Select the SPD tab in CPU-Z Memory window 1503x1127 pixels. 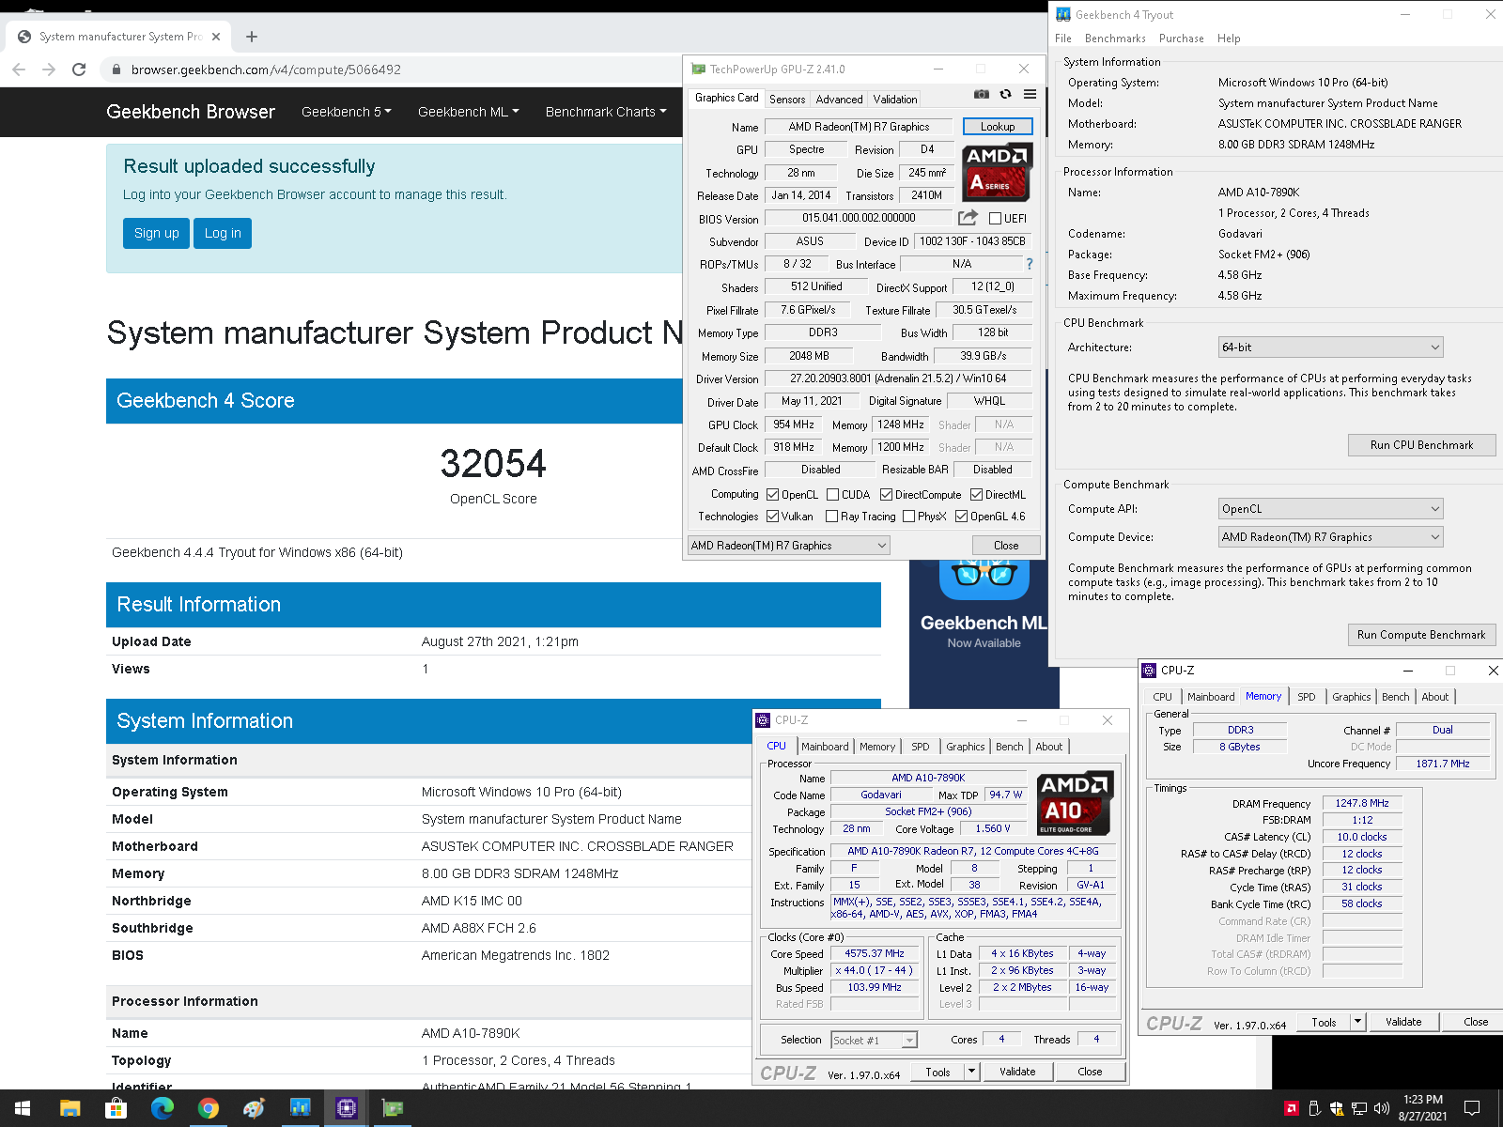click(1306, 697)
